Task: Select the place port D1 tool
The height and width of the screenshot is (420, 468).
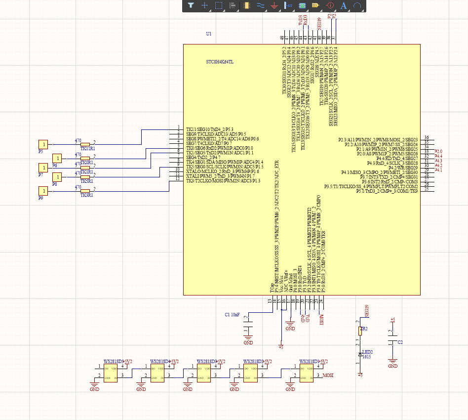Action: (316, 5)
